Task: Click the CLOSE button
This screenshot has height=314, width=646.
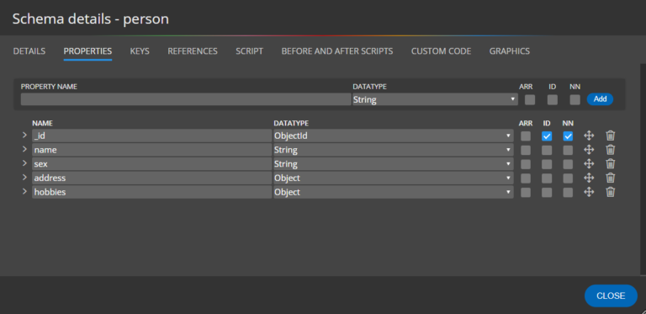Action: pyautogui.click(x=611, y=295)
